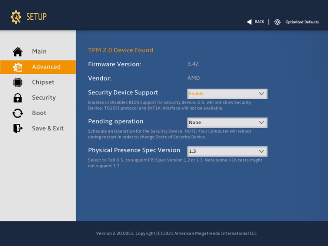Click the Advanced gear icon

click(17, 67)
